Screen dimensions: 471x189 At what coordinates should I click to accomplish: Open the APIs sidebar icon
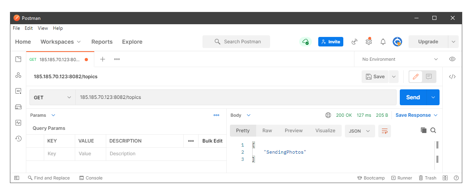tap(18, 75)
